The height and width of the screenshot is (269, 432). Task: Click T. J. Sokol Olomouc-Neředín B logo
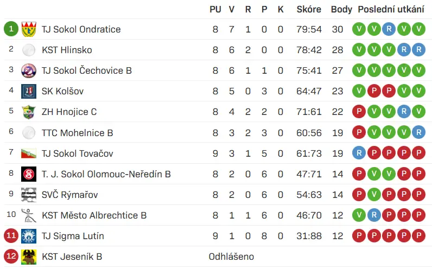(x=29, y=174)
